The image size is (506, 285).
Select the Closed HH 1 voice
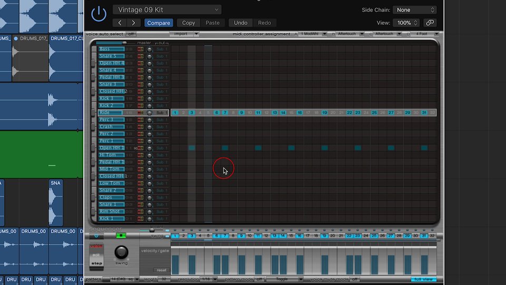[x=111, y=176]
